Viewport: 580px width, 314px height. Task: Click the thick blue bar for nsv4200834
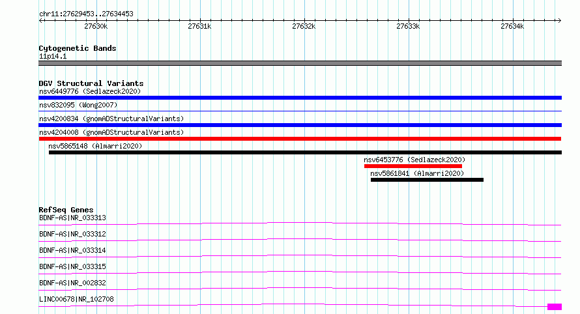(x=300, y=125)
